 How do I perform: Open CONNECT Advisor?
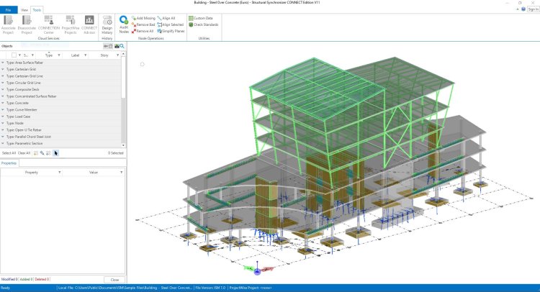[x=89, y=24]
